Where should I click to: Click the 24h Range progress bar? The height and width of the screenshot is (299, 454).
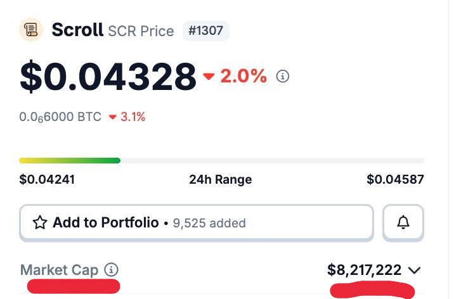click(221, 161)
